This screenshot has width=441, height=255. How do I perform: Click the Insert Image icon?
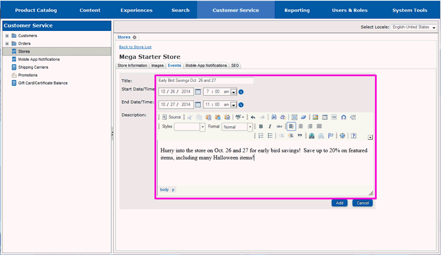pyautogui.click(x=315, y=117)
